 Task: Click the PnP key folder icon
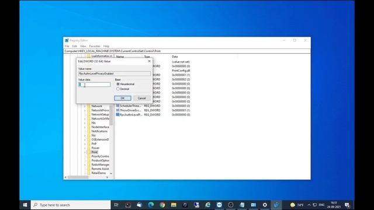(89, 144)
